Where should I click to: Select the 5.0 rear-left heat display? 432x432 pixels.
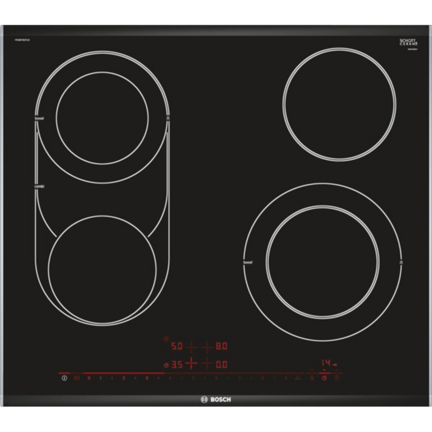coord(177,346)
